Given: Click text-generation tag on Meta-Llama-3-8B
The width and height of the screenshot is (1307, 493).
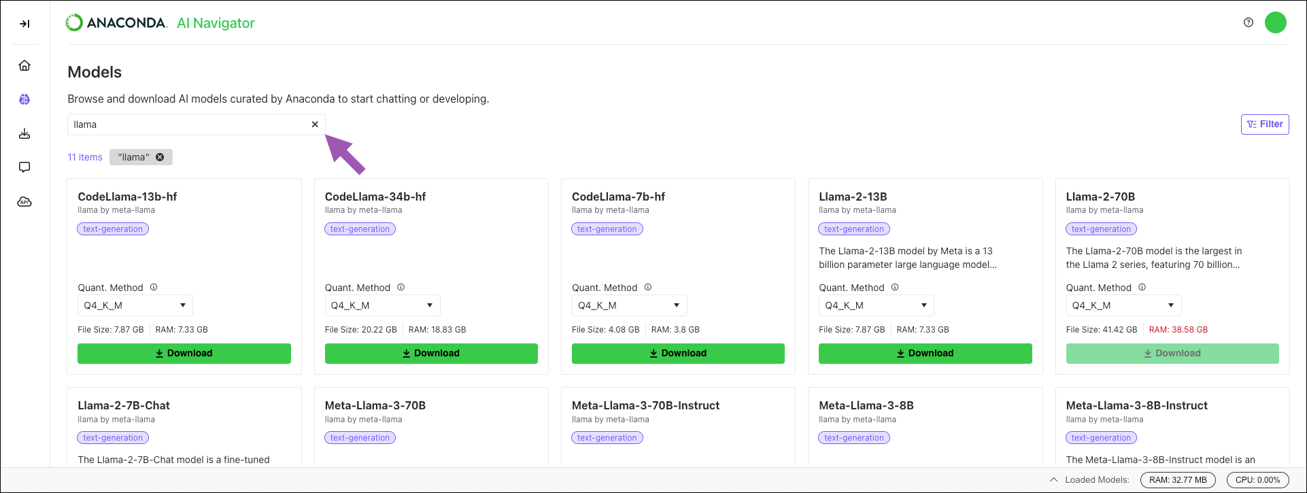Looking at the screenshot, I should click(854, 438).
